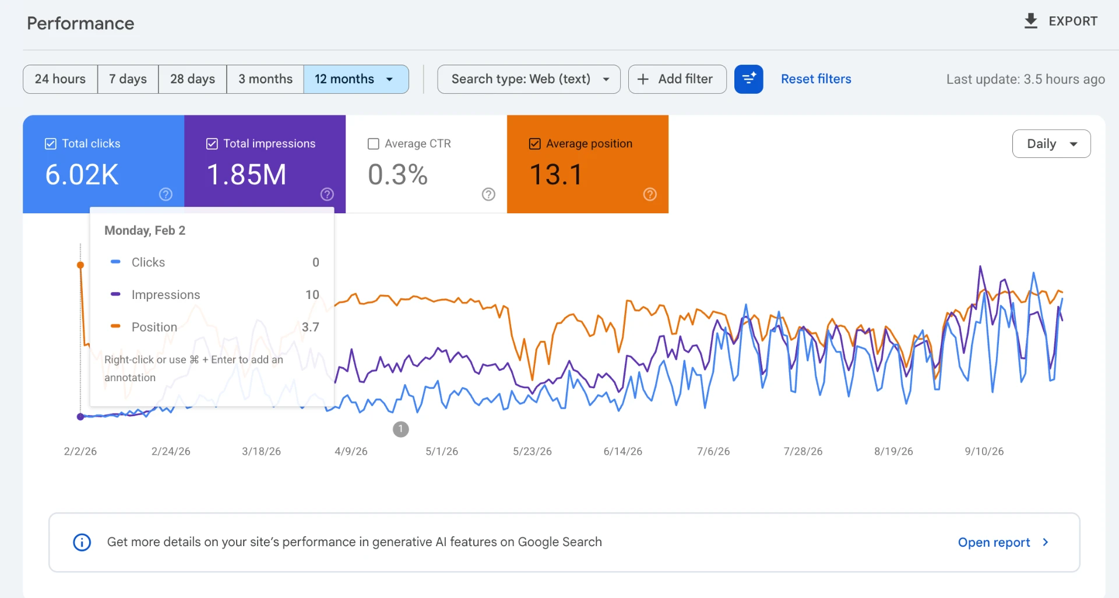Open the Daily granularity dropdown
Screen dimensions: 1119x598
tap(1051, 143)
